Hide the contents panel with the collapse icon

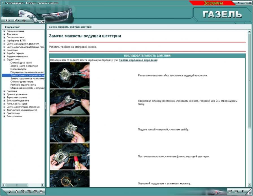(42, 21)
